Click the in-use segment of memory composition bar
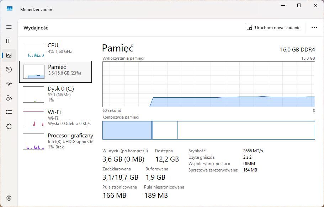Image resolution: width=324 pixels, height=207 pixels. tap(127, 130)
